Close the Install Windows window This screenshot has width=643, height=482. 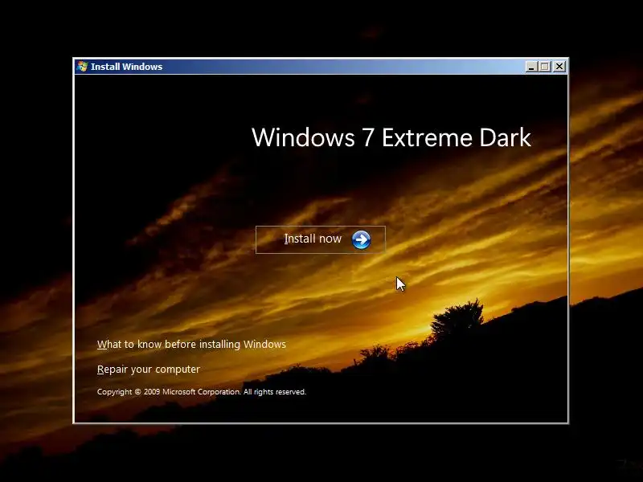pos(559,67)
